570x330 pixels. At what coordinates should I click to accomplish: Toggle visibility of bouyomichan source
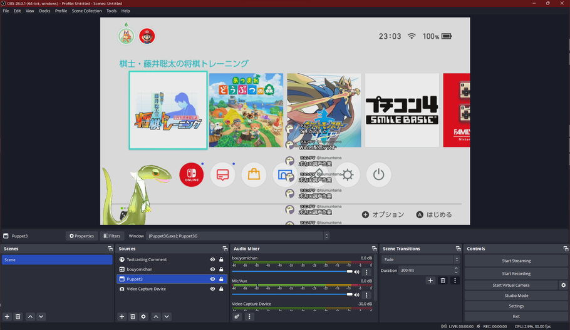coord(213,269)
